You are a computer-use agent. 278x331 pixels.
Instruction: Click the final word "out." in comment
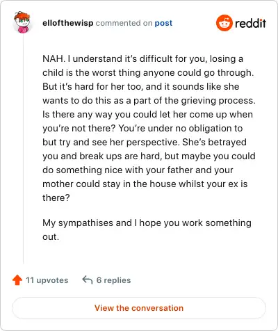tap(51, 236)
